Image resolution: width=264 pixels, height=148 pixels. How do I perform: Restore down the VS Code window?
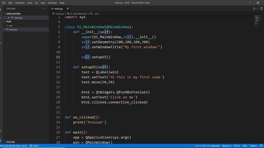coord(258,3)
